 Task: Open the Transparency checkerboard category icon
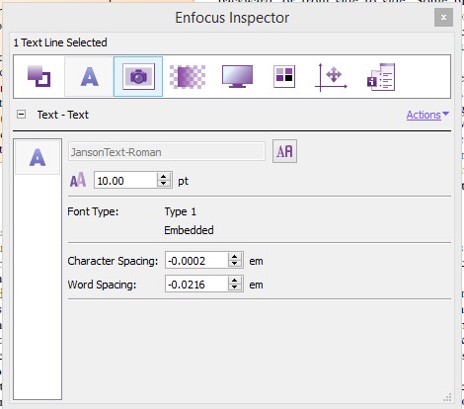[x=188, y=76]
